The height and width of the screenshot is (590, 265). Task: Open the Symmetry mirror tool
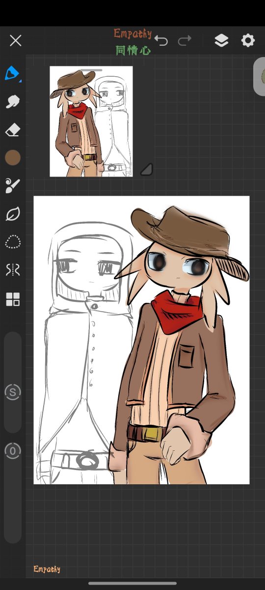pyautogui.click(x=13, y=270)
